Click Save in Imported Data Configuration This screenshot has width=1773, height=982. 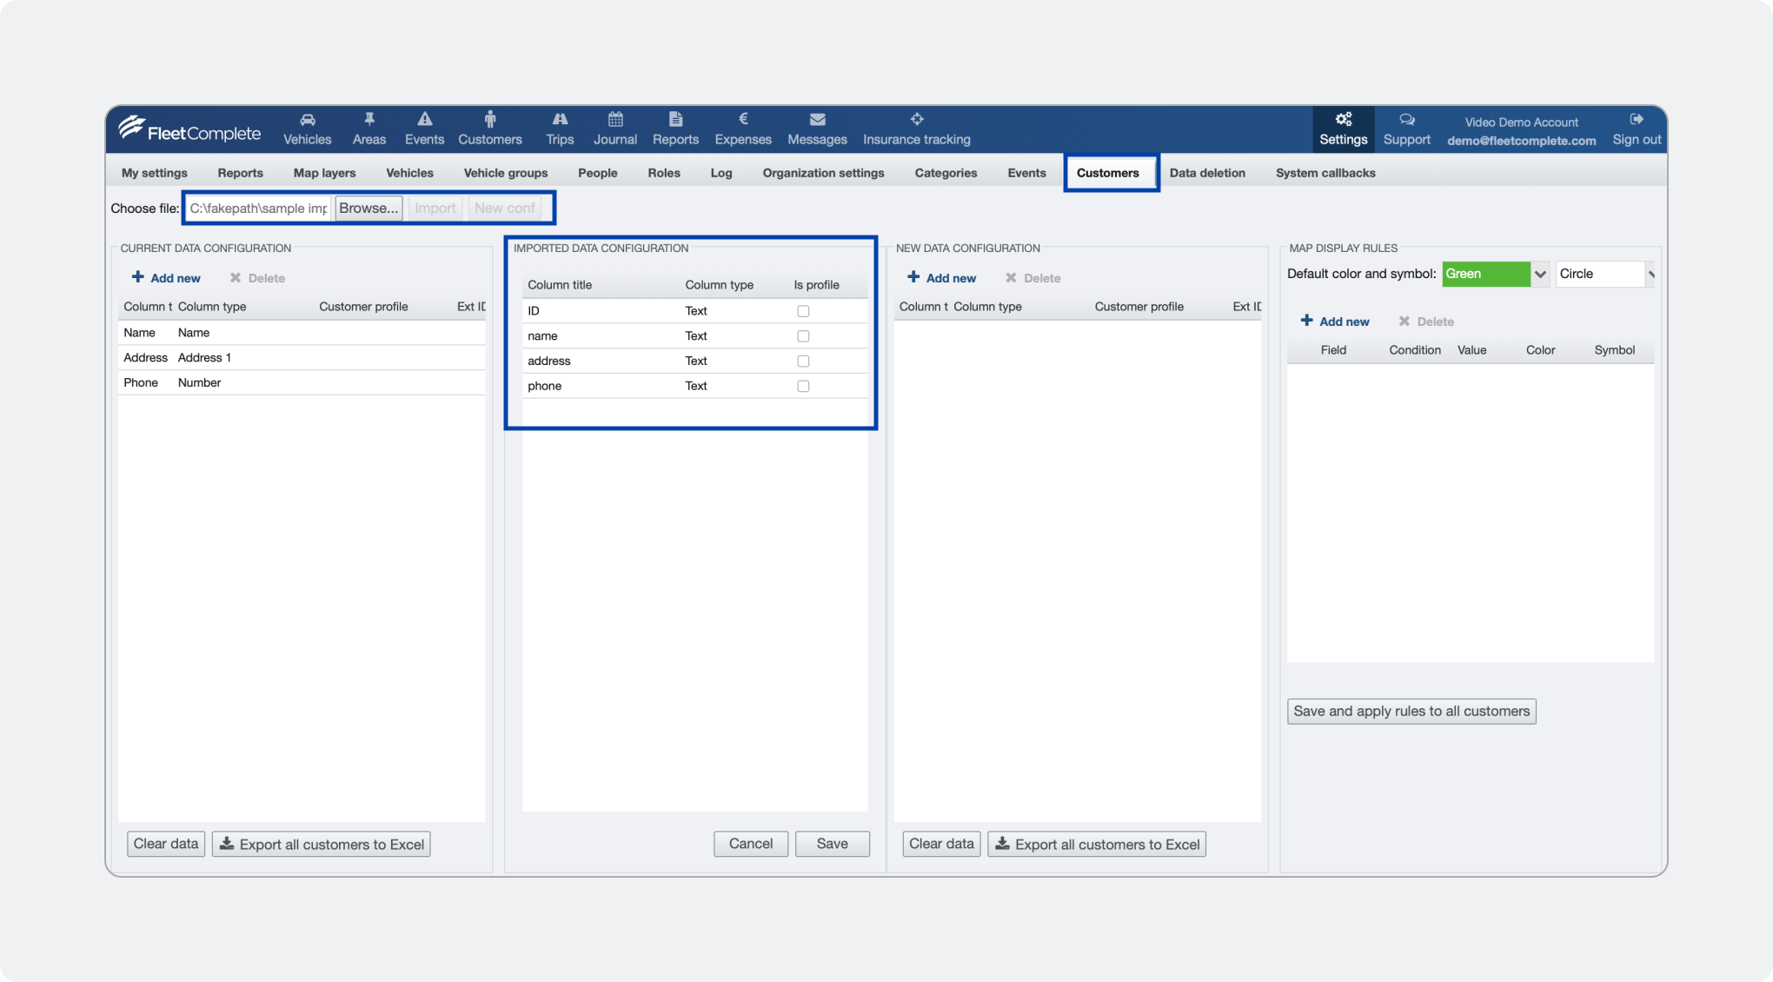pos(832,844)
